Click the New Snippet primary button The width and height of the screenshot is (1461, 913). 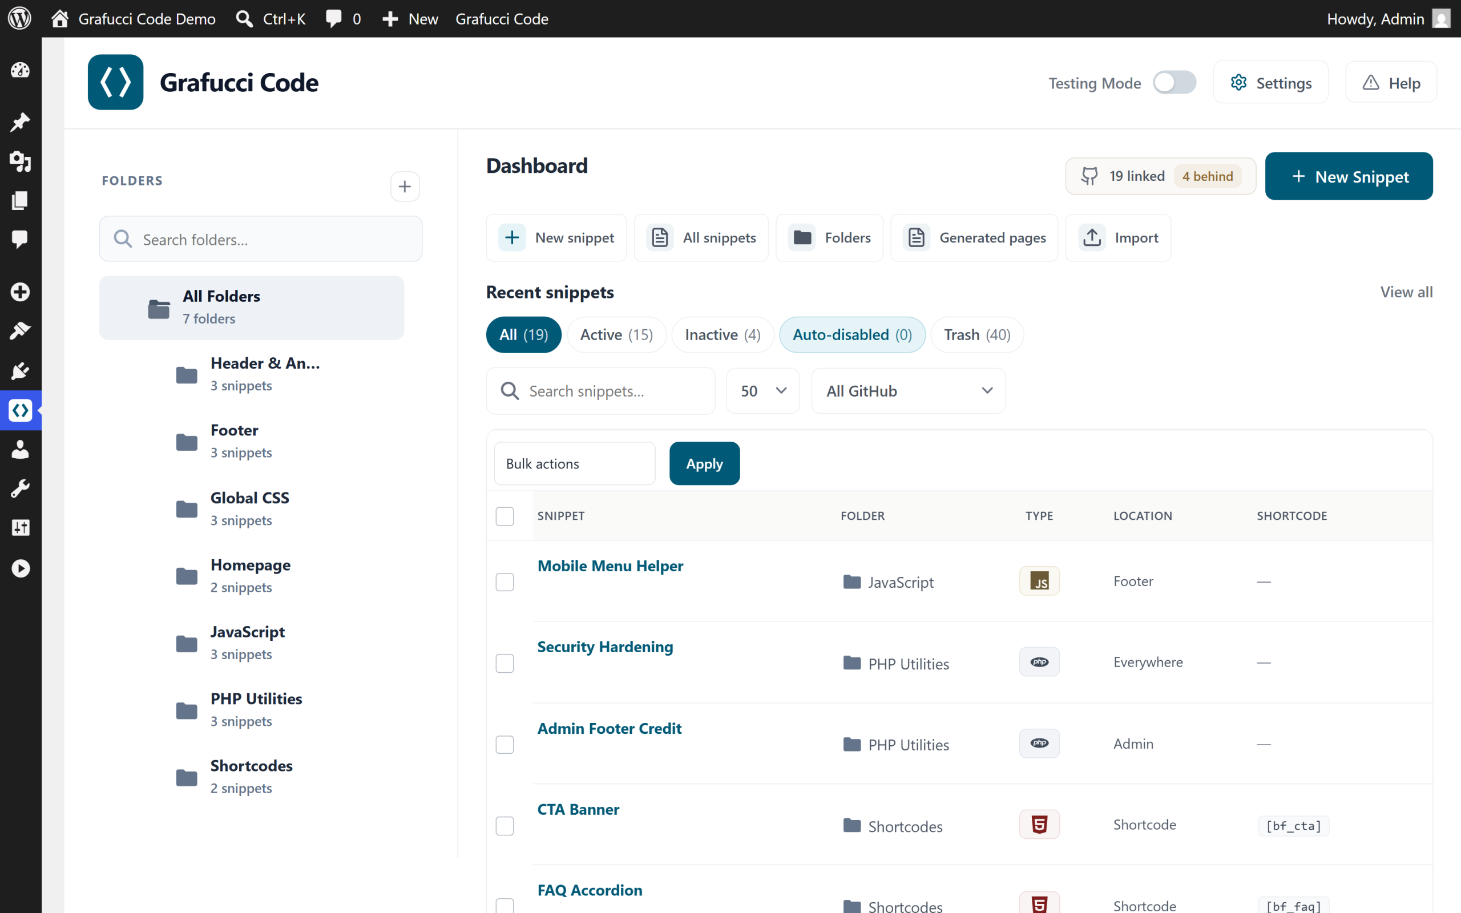pyautogui.click(x=1349, y=176)
